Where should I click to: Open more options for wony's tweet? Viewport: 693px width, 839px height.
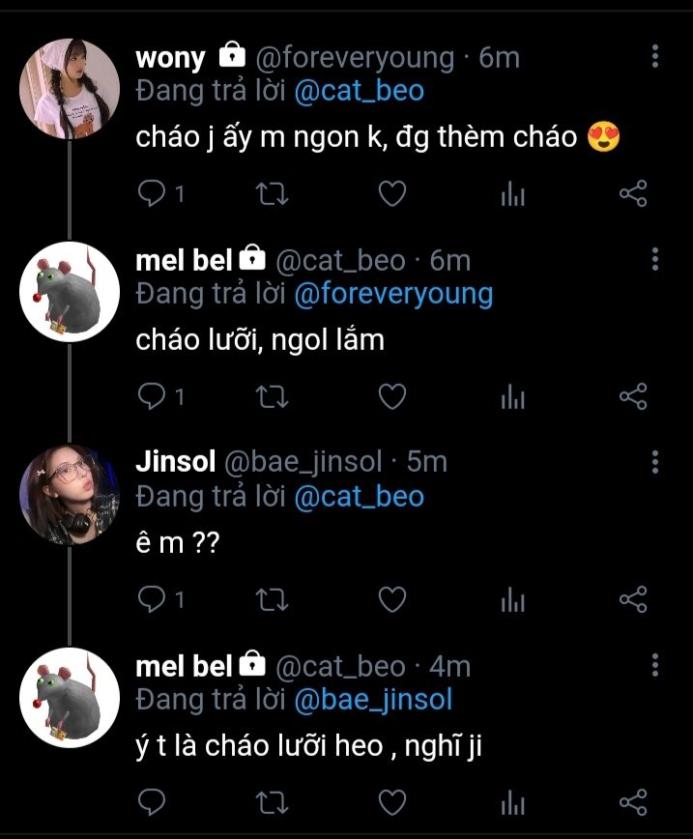(x=655, y=56)
